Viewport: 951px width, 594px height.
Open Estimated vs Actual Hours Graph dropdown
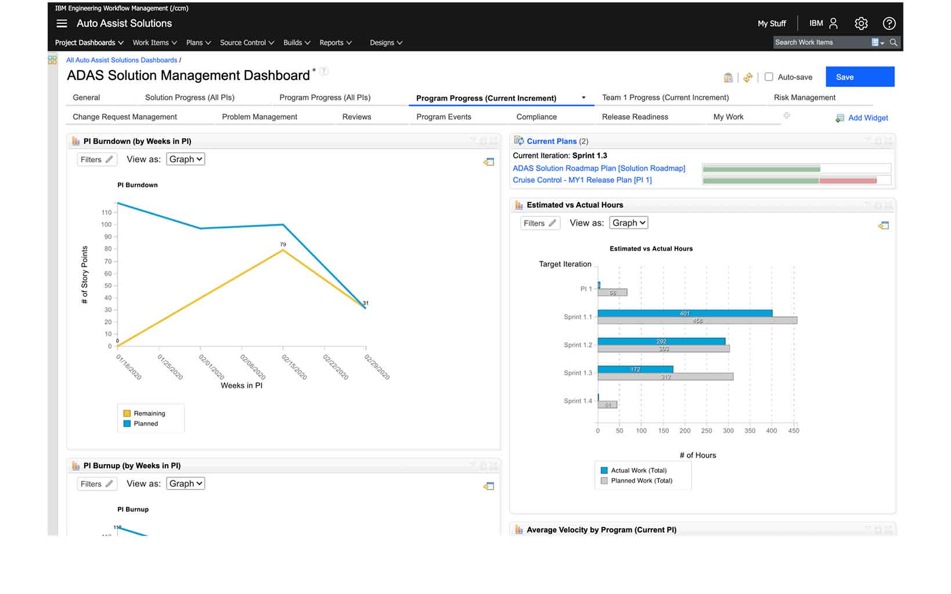coord(629,223)
